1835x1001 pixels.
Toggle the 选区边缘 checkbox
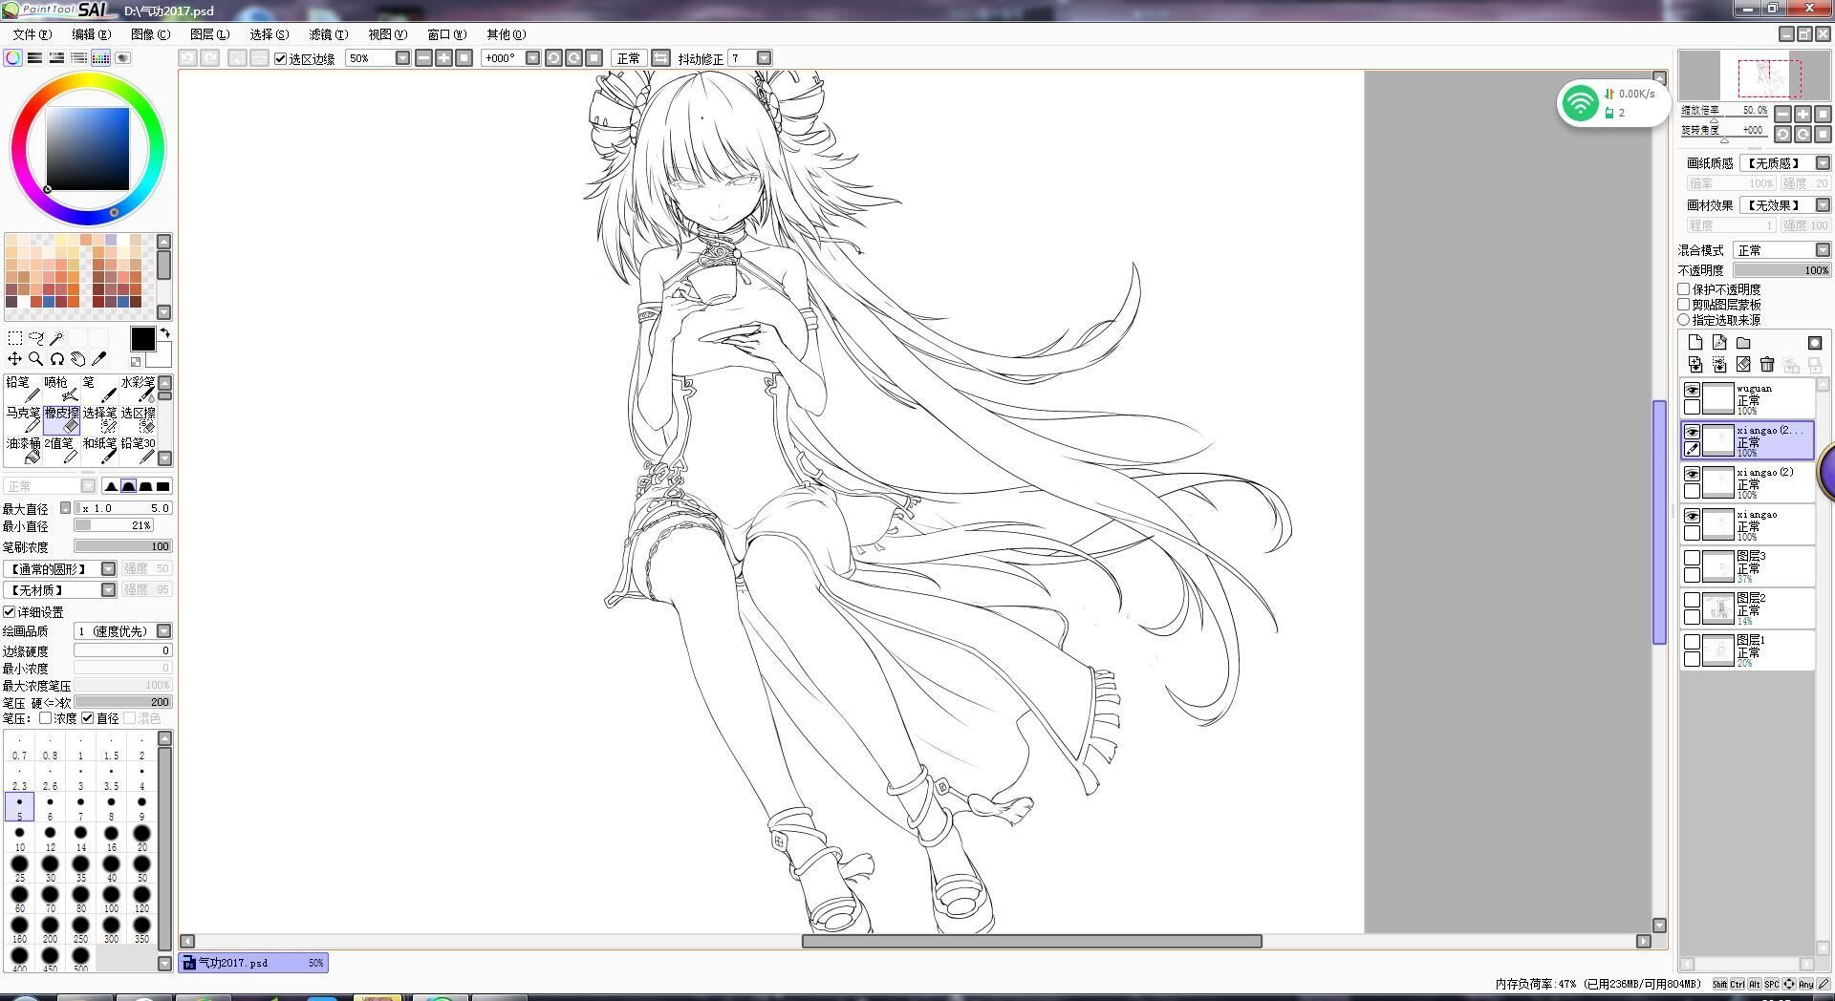tap(280, 59)
